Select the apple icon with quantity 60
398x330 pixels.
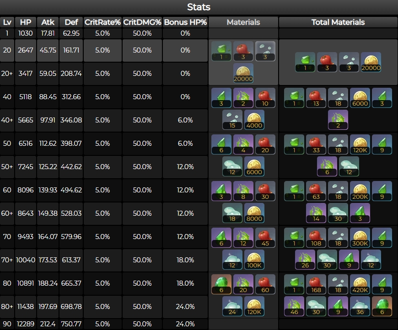click(265, 283)
